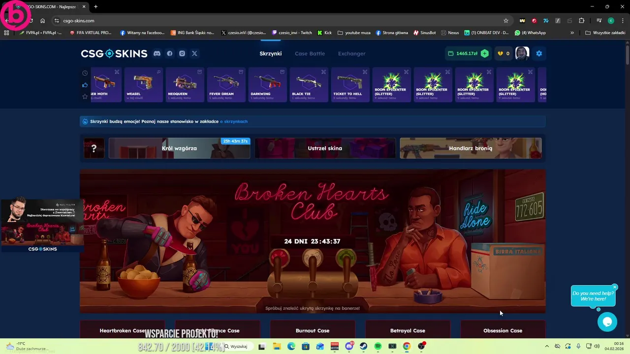Open site settings gear icon
Image resolution: width=630 pixels, height=354 pixels.
point(539,54)
